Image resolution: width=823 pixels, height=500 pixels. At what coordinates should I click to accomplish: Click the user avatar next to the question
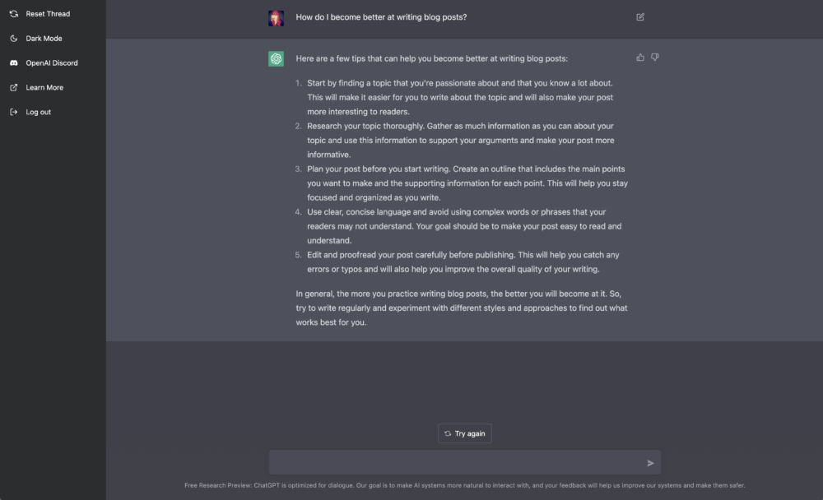click(x=276, y=16)
